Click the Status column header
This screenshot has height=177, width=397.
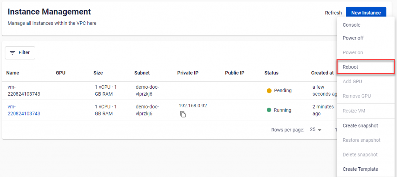(x=271, y=73)
